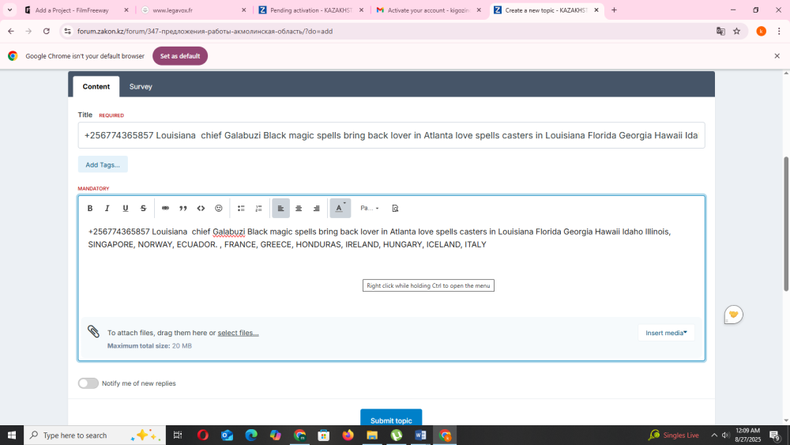The height and width of the screenshot is (445, 790).
Task: Align text left in editor
Action: [280, 208]
